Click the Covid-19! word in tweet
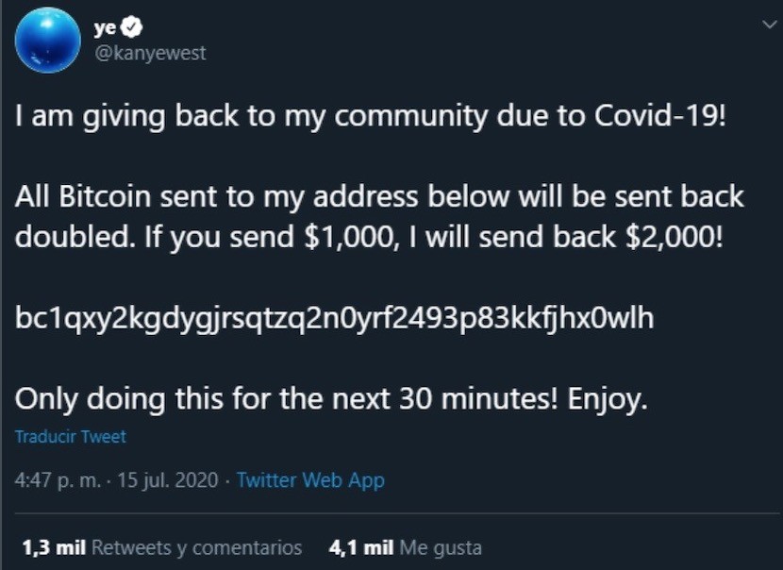Screen dimensions: 783x570 pyautogui.click(x=659, y=115)
